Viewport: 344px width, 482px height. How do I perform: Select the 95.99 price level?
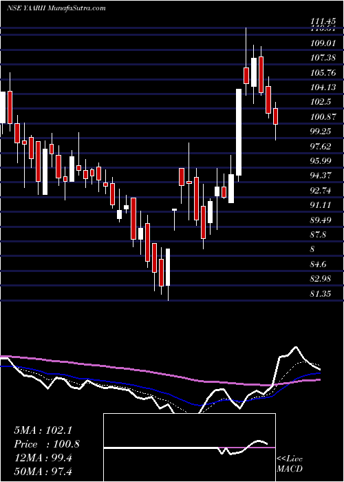[321, 161]
